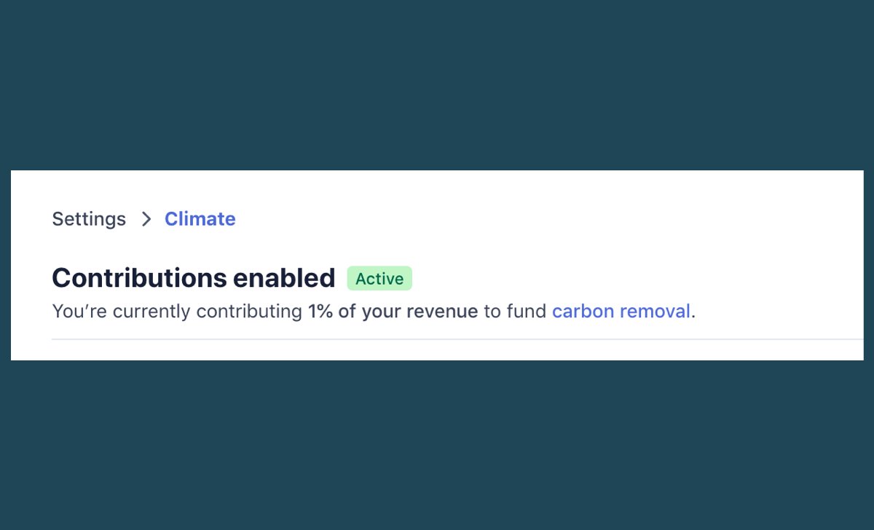Click the horizontal divider line below description
Image resolution: width=874 pixels, height=530 pixels.
(437, 339)
